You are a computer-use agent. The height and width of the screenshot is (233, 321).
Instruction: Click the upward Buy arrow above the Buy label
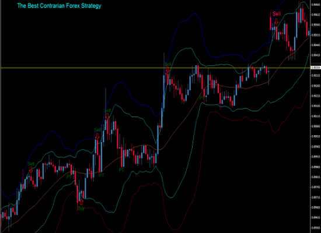point(81,202)
